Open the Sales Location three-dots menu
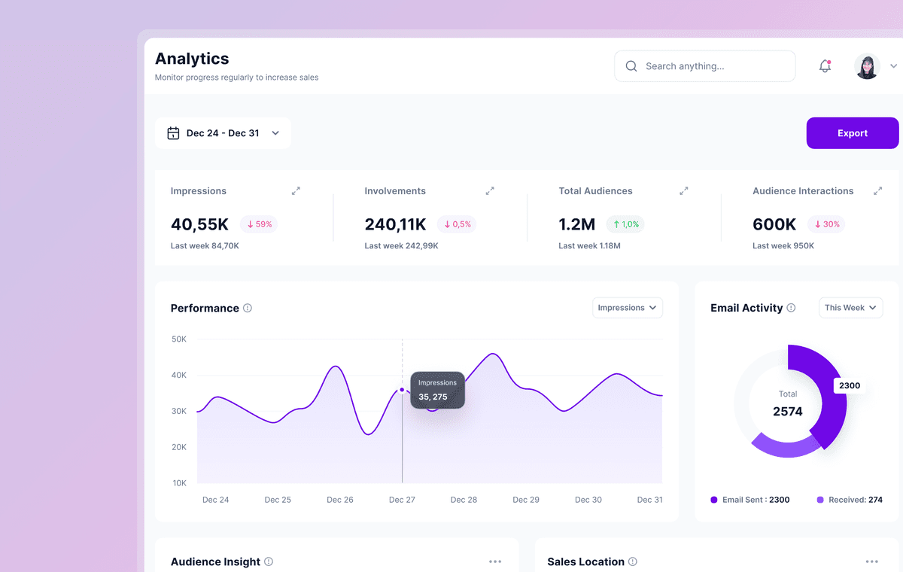 872,561
